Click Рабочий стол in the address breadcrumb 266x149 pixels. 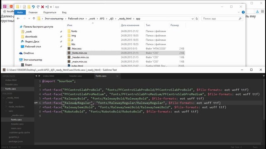[76, 19]
